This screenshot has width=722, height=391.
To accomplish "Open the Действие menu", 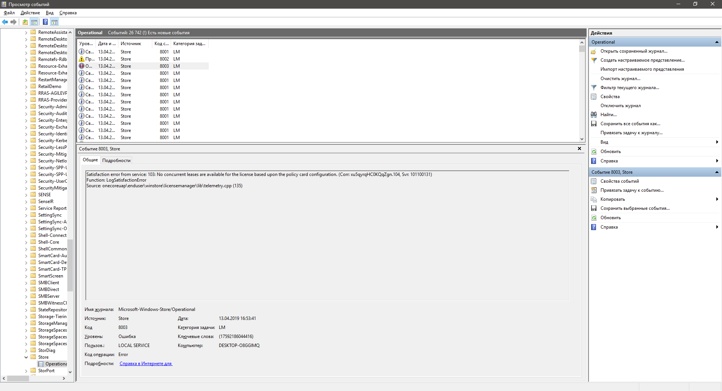I will tap(30, 13).
